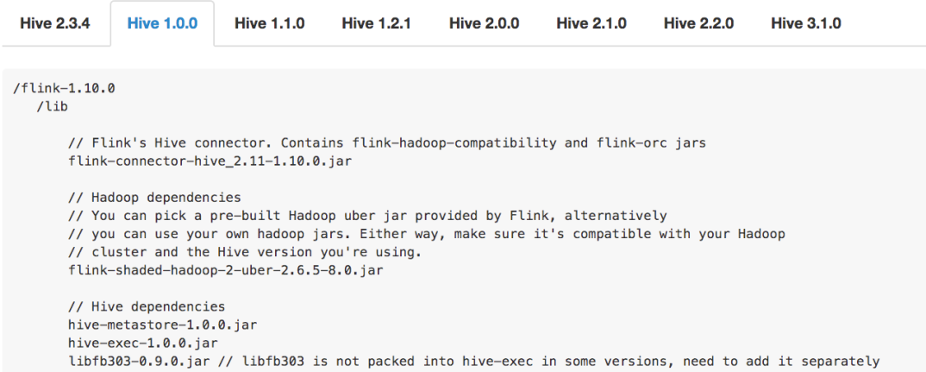926x372 pixels.
Task: Click flink-connector-hive_2.11-1.10.0.jar text
Action: click(x=210, y=161)
